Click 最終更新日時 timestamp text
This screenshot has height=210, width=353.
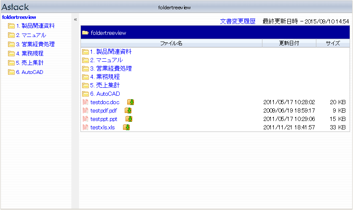(x=306, y=21)
